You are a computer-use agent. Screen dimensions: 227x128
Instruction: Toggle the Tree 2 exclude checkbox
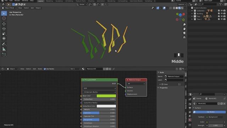coord(219,19)
